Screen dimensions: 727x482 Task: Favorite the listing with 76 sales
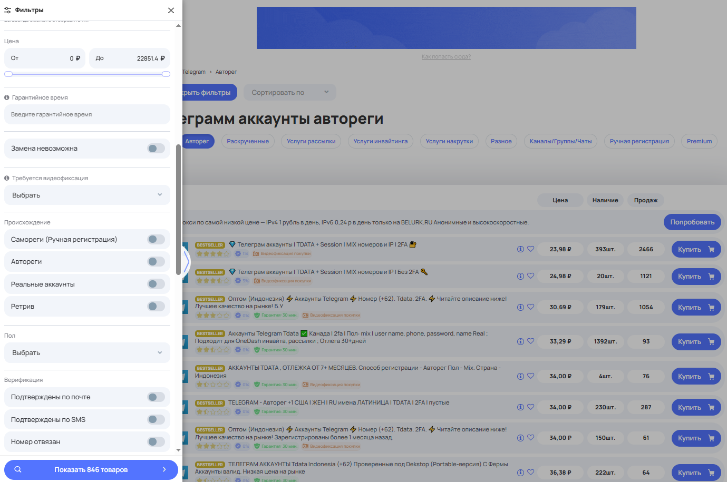(530, 376)
